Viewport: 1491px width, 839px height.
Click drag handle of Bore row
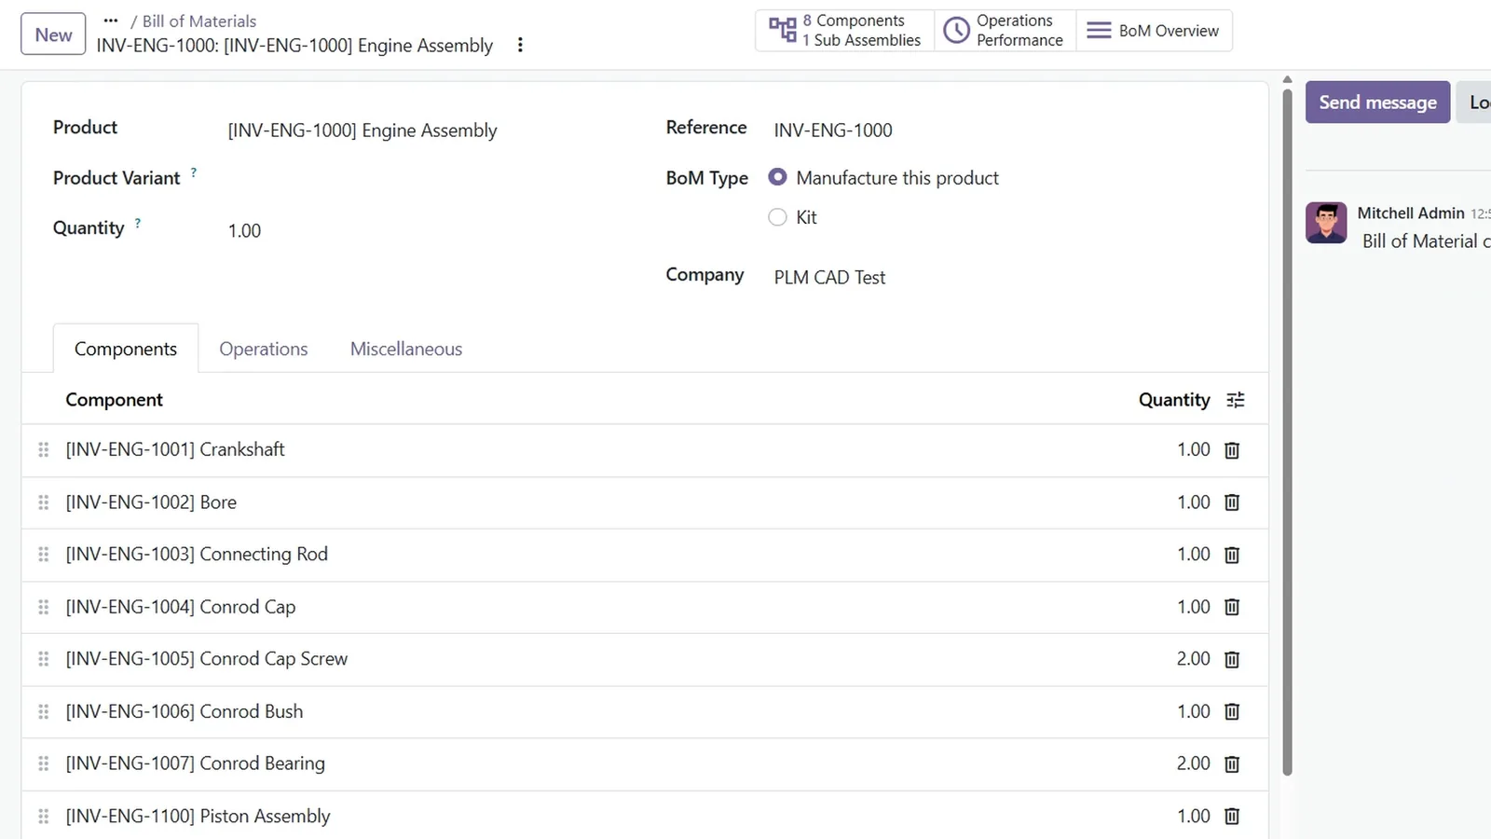click(43, 502)
